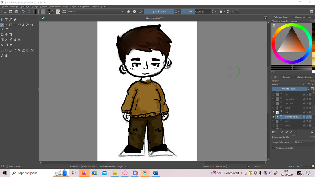Pick the Fill bucket tool

[x=19, y=40]
